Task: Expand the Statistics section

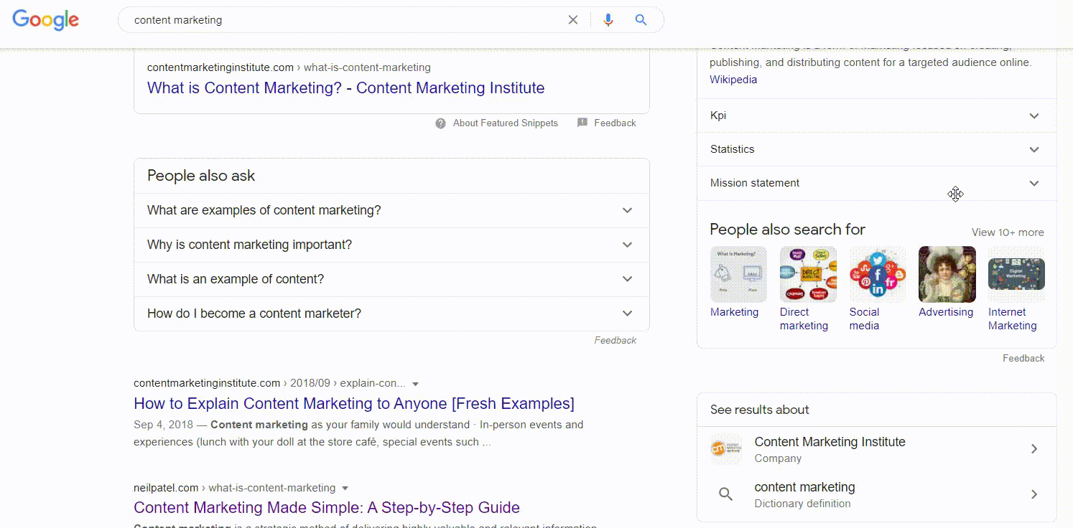Action: coord(876,149)
